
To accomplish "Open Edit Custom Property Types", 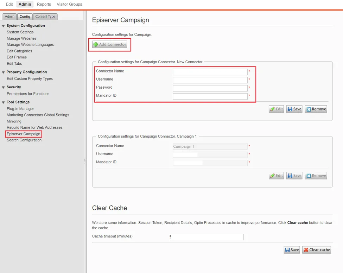I will pos(30,78).
